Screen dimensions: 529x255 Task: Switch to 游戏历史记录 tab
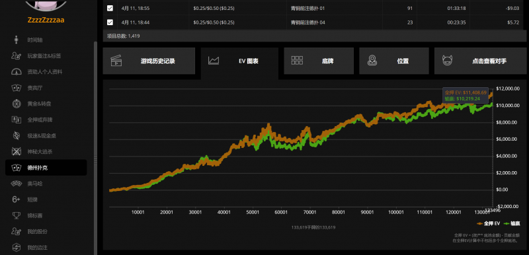(149, 61)
